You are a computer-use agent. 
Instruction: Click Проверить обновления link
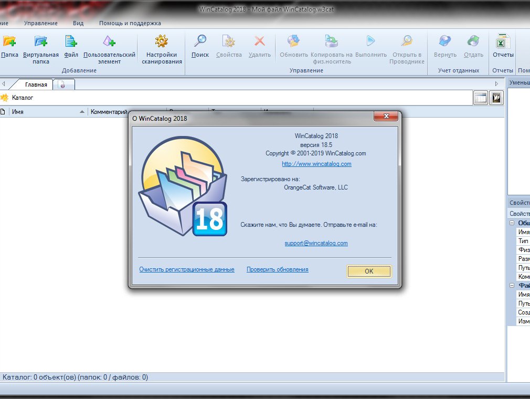[277, 269]
